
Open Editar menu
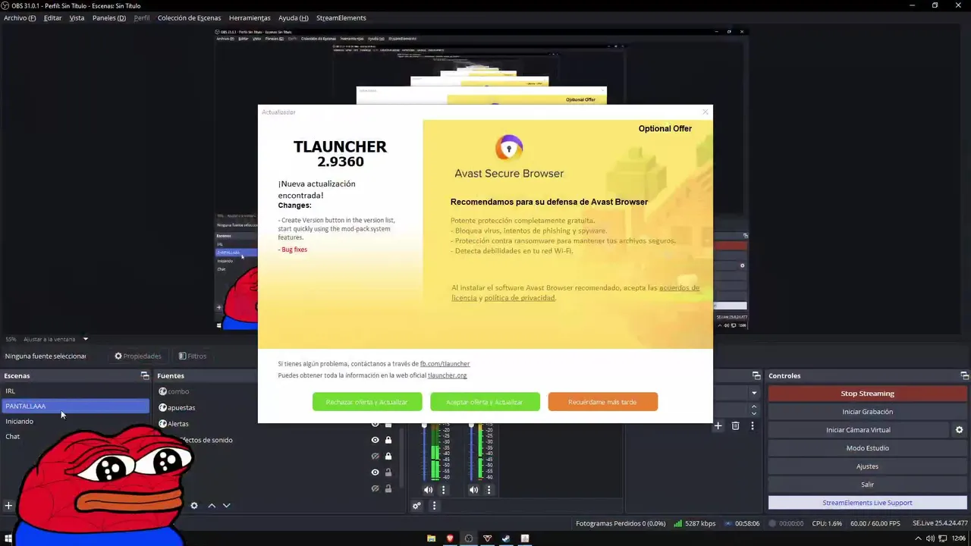click(x=52, y=17)
